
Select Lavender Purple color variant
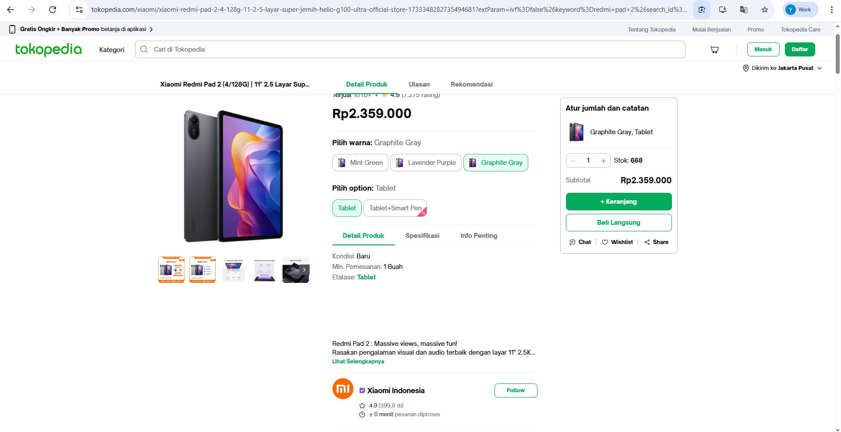click(x=426, y=163)
